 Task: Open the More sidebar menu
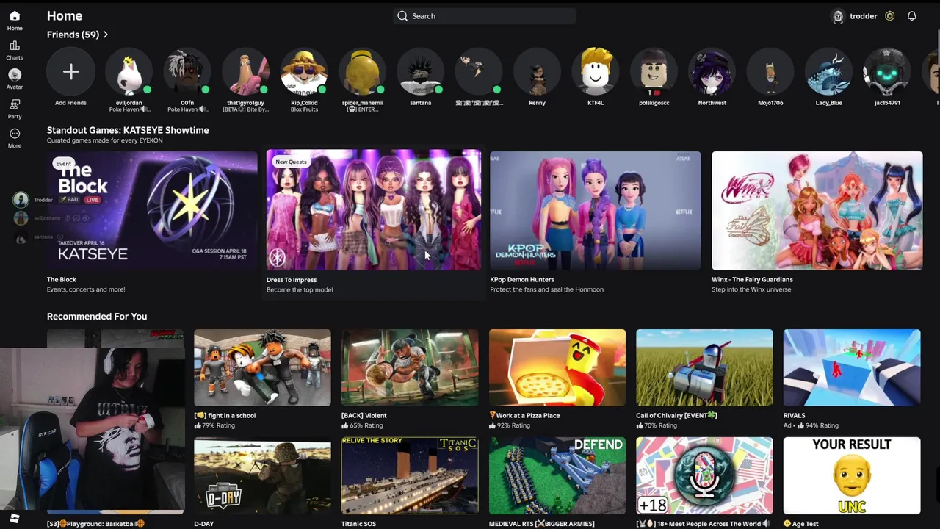click(x=15, y=134)
